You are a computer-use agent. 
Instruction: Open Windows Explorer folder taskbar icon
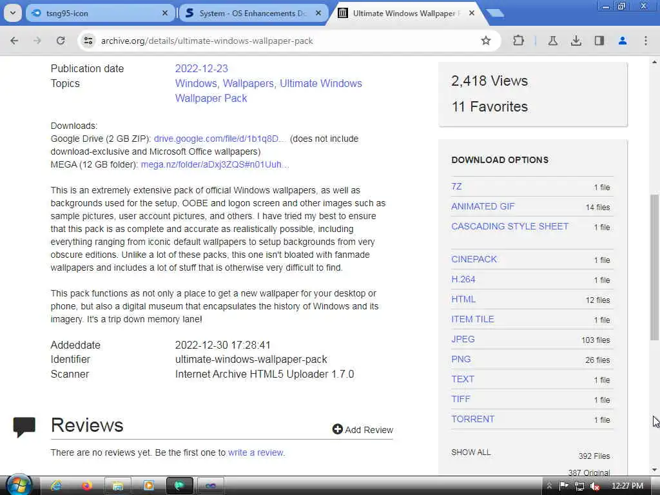[x=117, y=486]
